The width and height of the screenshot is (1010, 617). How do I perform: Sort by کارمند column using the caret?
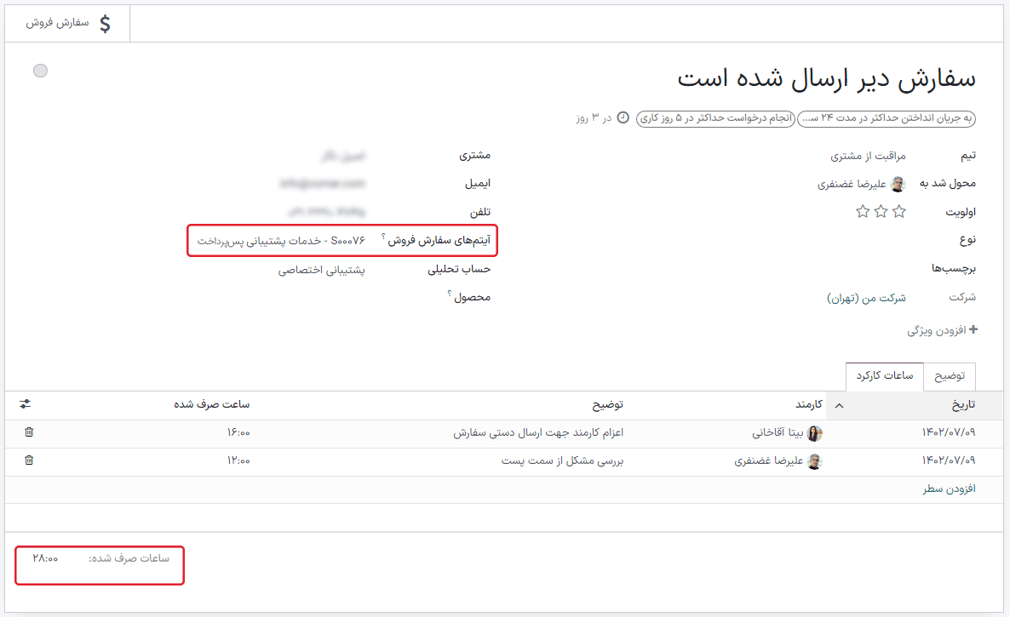click(x=839, y=405)
